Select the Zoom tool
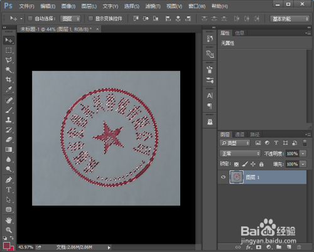Viewport: 314px width, 252px height. (9, 230)
